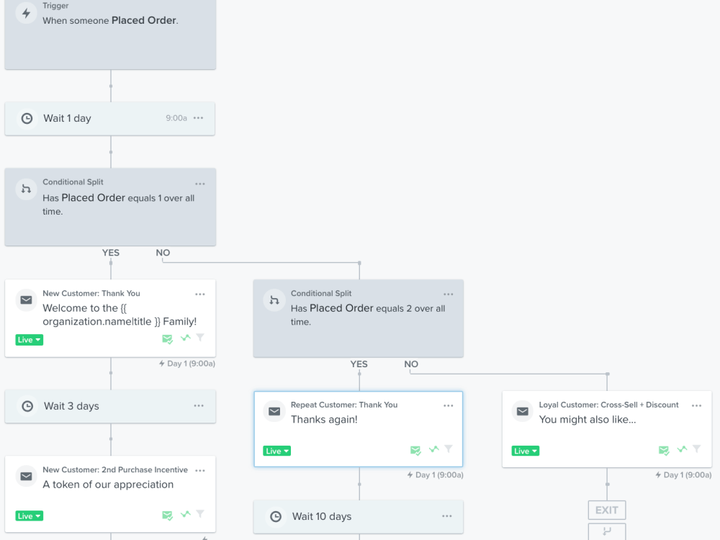Viewport: 720px width, 540px height.
Task: Open the three-dot menu on Wait 1 day
Action: coord(199,118)
